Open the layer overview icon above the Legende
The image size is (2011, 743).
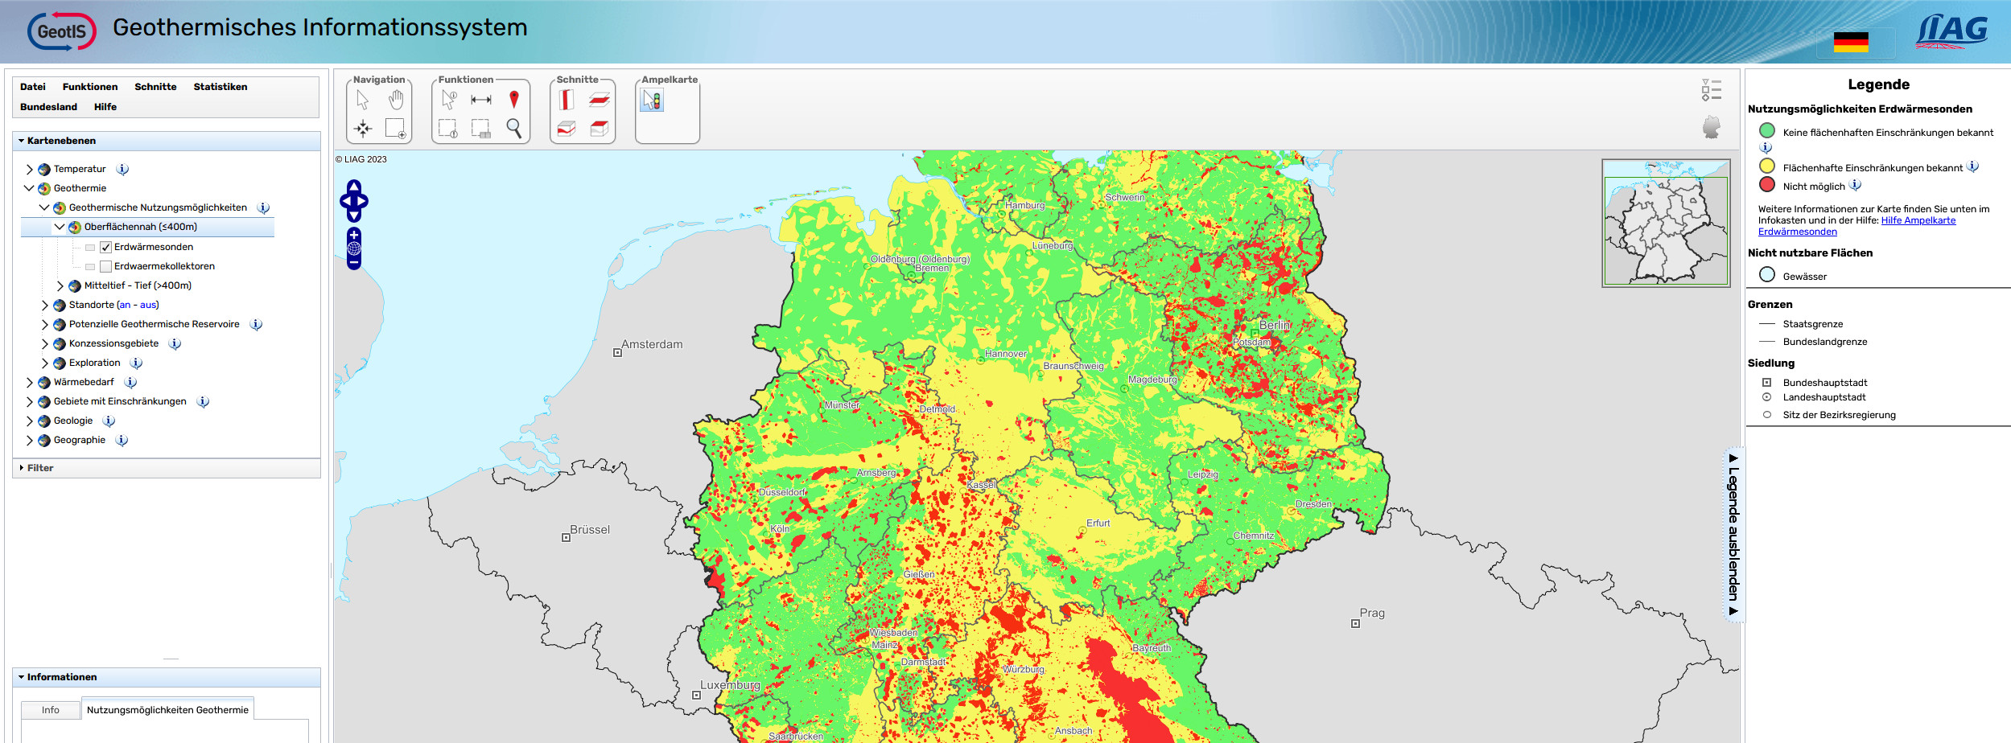coord(1712,90)
